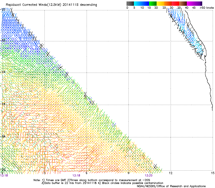Click the '>50 knots' legend label
This screenshot has width=215, height=188.
click(207, 8)
